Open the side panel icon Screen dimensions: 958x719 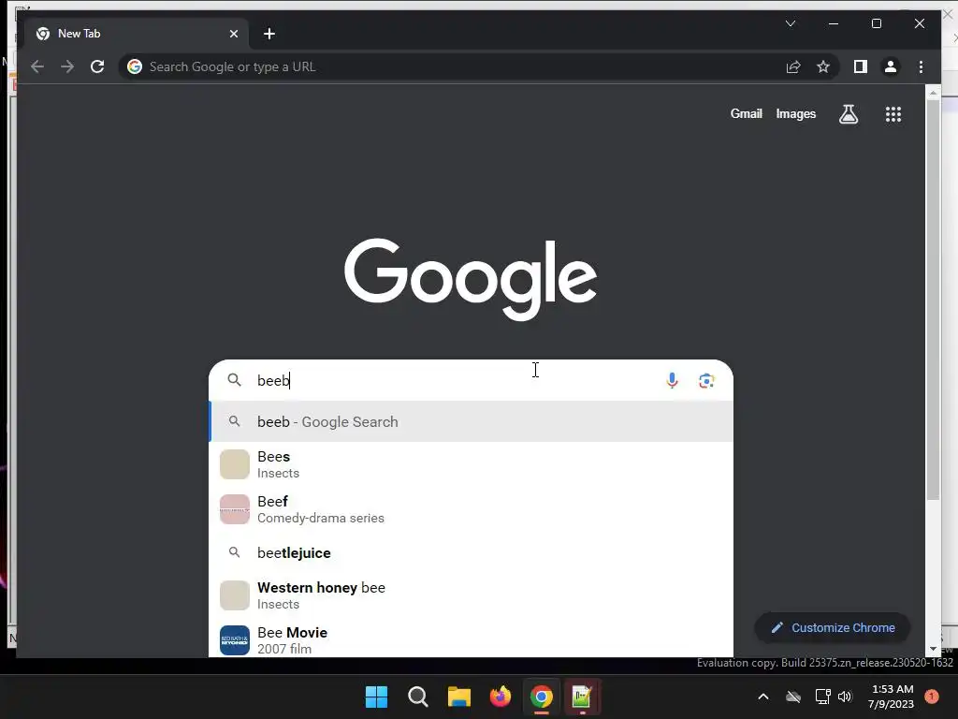861,66
